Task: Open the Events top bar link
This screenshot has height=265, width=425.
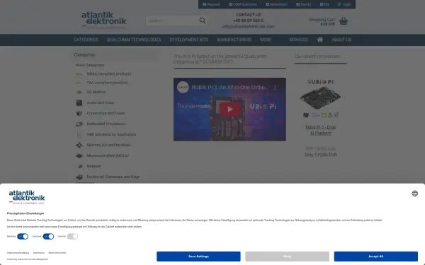Action: (304, 4)
